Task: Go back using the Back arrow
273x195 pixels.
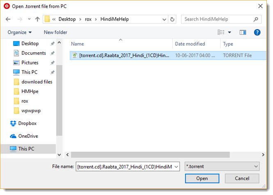Action: pyautogui.click(x=8, y=19)
